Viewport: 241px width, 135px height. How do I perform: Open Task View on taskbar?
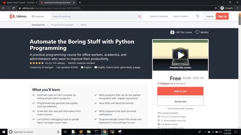65,132
